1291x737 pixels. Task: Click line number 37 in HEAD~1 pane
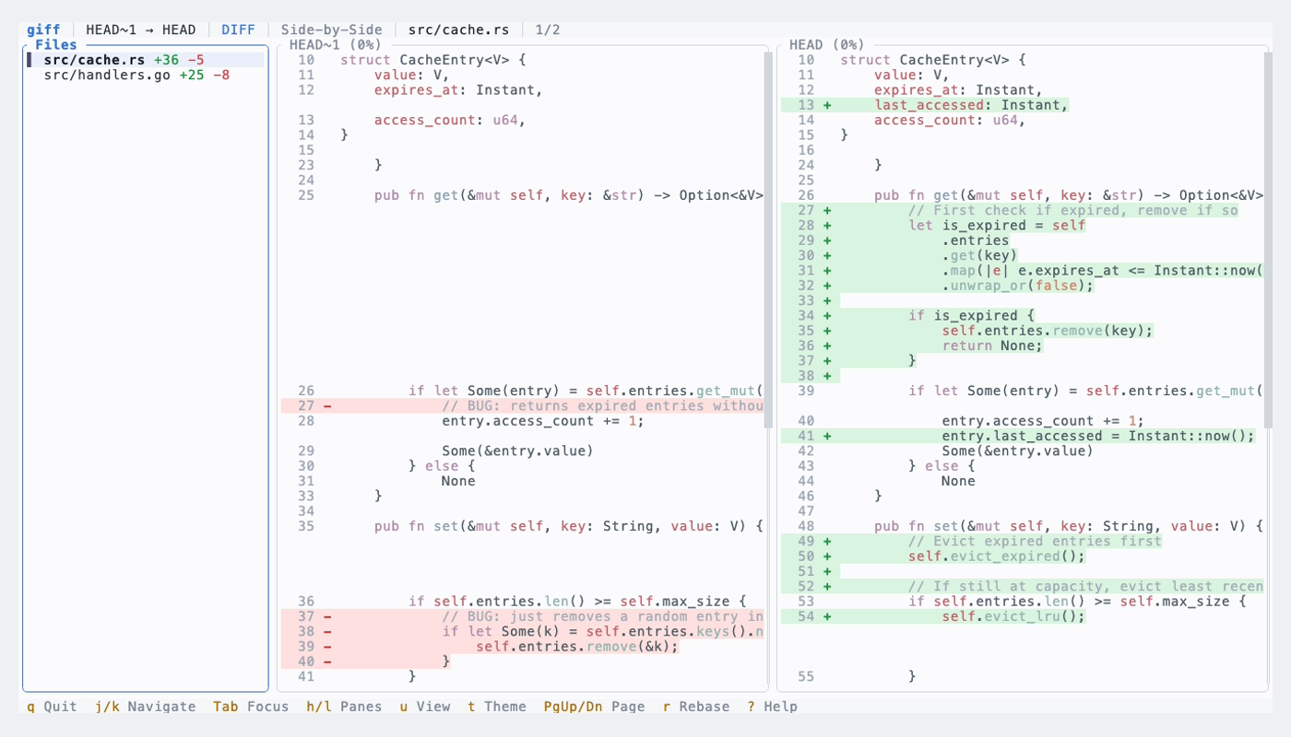[x=306, y=616]
